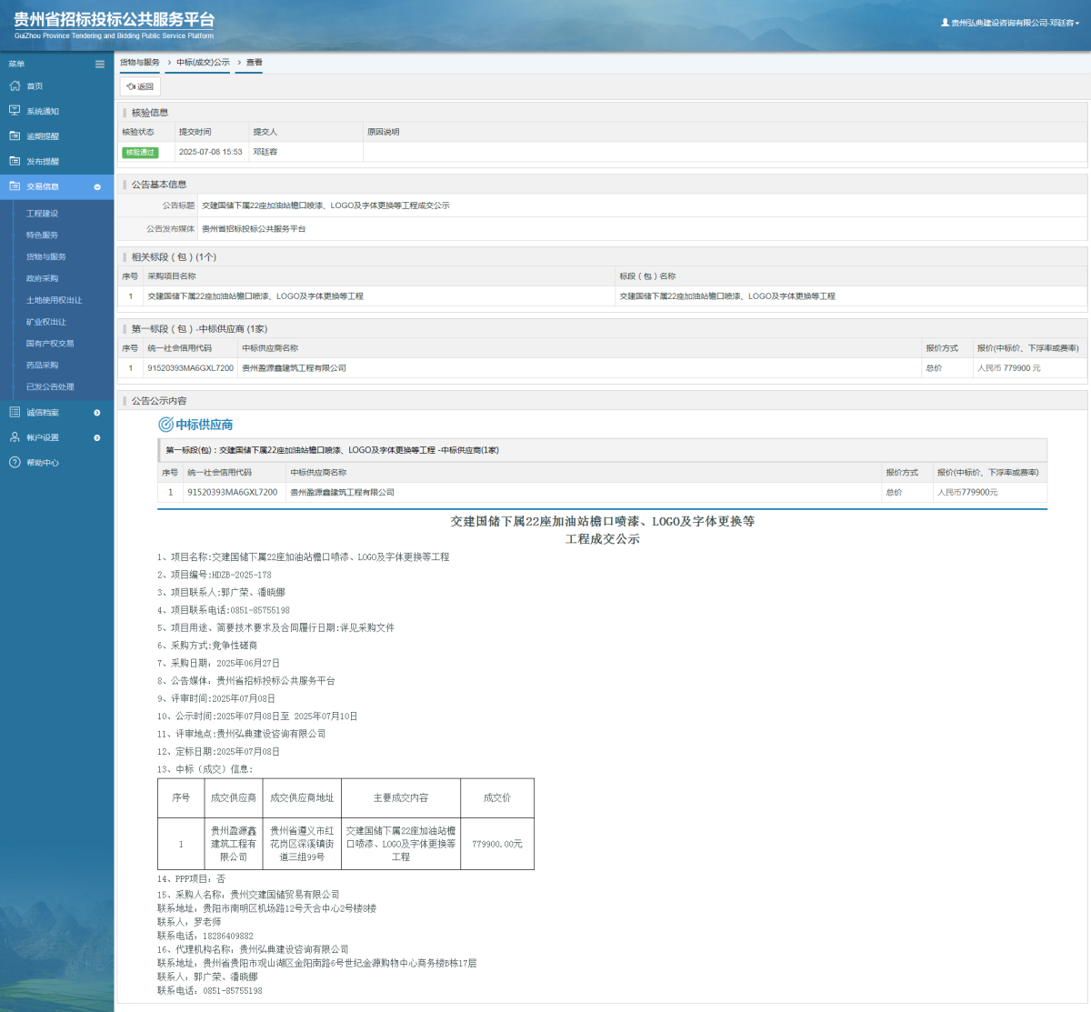Open 系统通知 in the sidebar
Screen dimensions: 1091x1012
43,111
